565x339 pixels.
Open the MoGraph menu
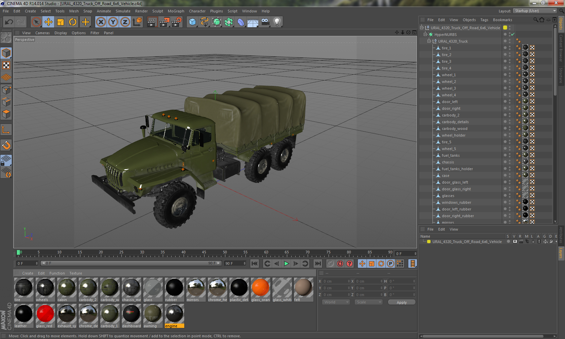[x=176, y=11]
